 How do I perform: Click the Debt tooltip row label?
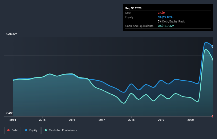(x=128, y=13)
